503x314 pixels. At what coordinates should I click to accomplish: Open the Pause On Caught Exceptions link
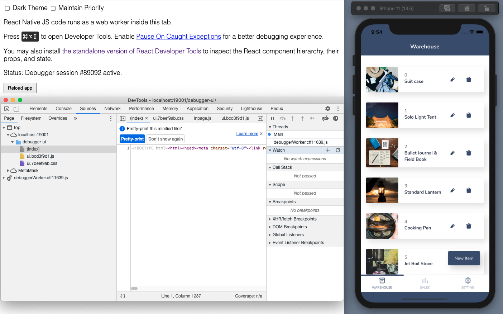tap(178, 36)
